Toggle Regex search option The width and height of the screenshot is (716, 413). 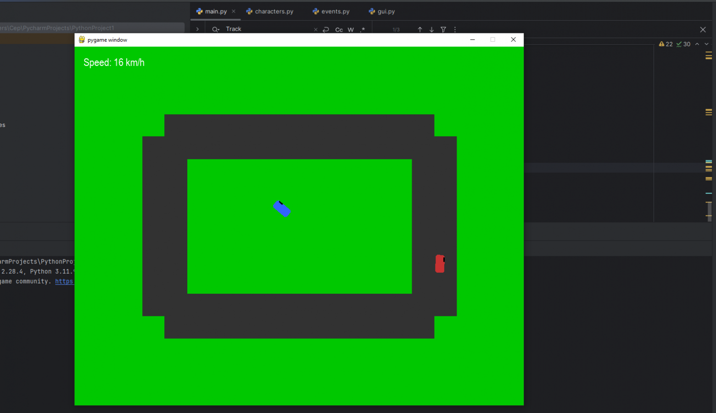(363, 29)
